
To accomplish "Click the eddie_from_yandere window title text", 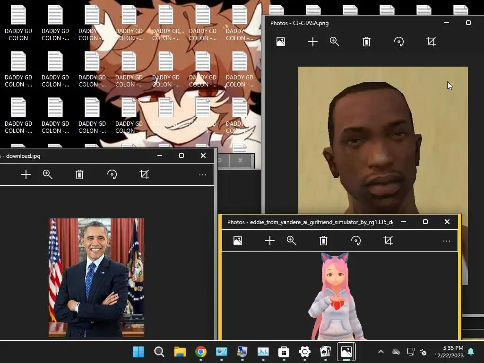I will pos(310,222).
